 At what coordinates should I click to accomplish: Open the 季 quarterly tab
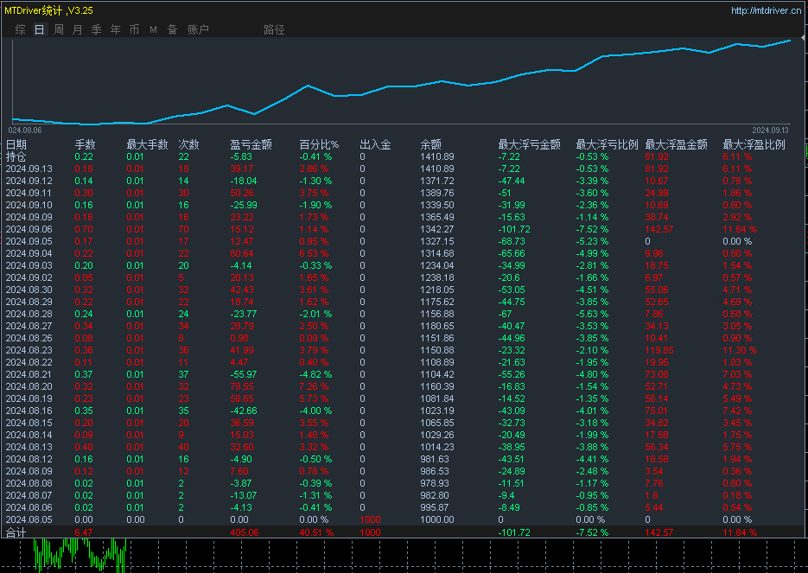(x=97, y=29)
